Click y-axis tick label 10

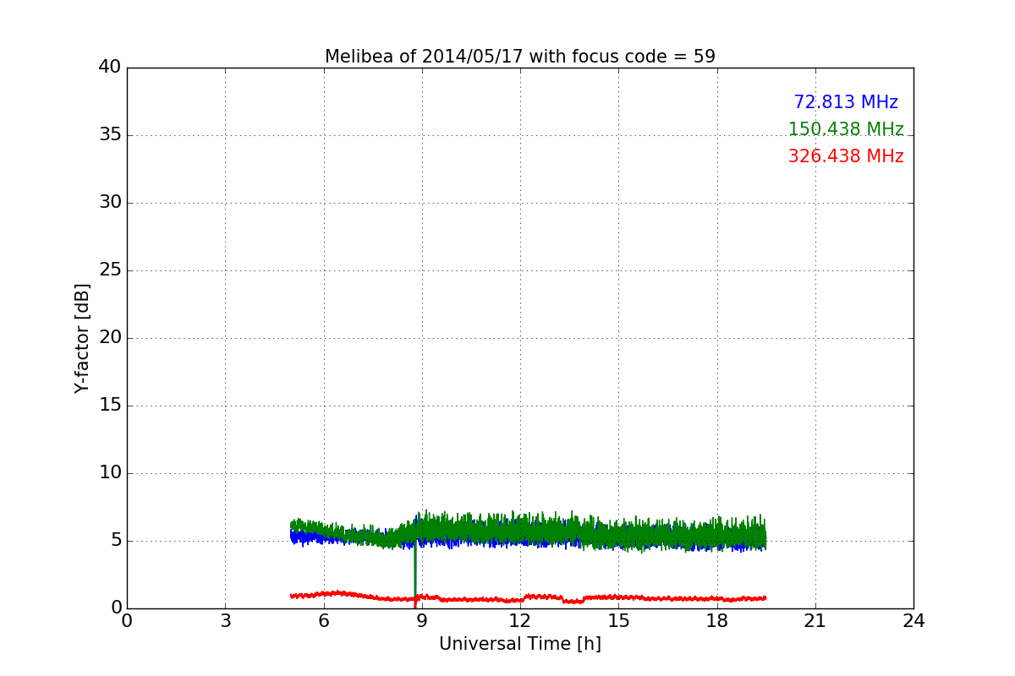pos(110,473)
